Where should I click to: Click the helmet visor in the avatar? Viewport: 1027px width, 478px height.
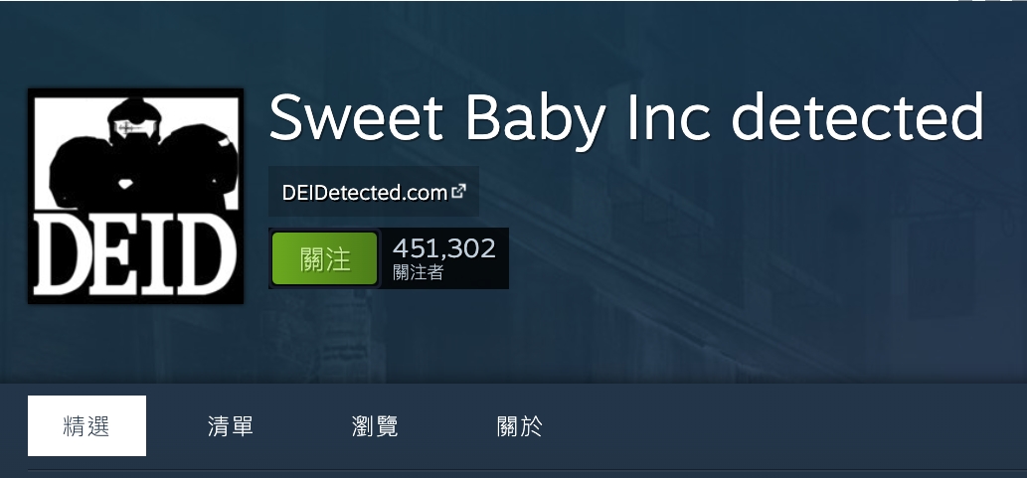tap(135, 128)
